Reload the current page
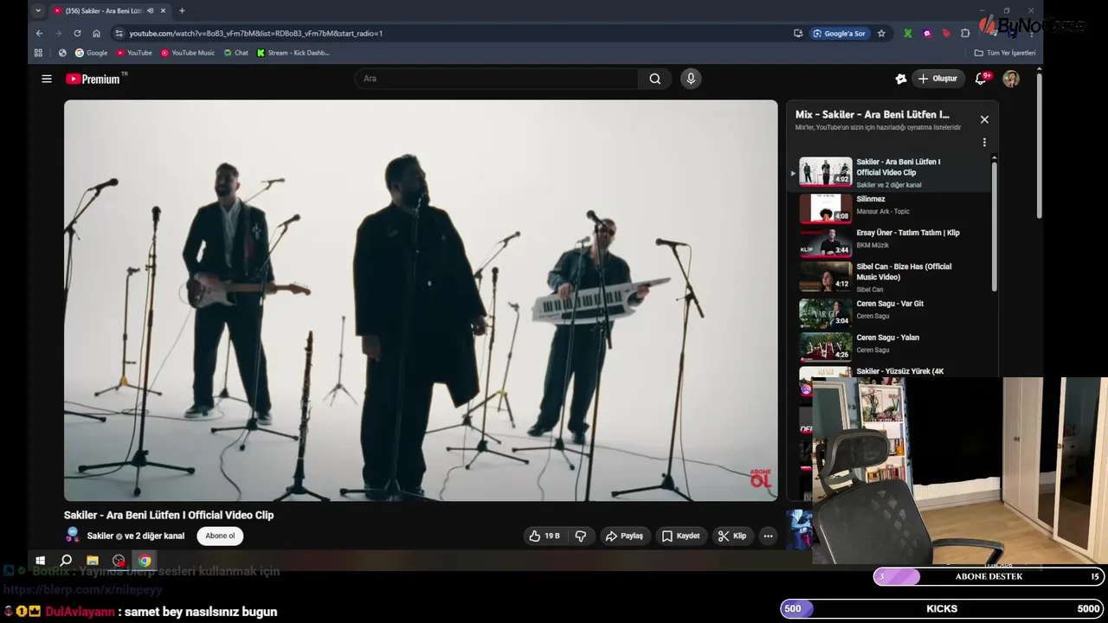Screen dimensions: 1108x623 coord(77,33)
